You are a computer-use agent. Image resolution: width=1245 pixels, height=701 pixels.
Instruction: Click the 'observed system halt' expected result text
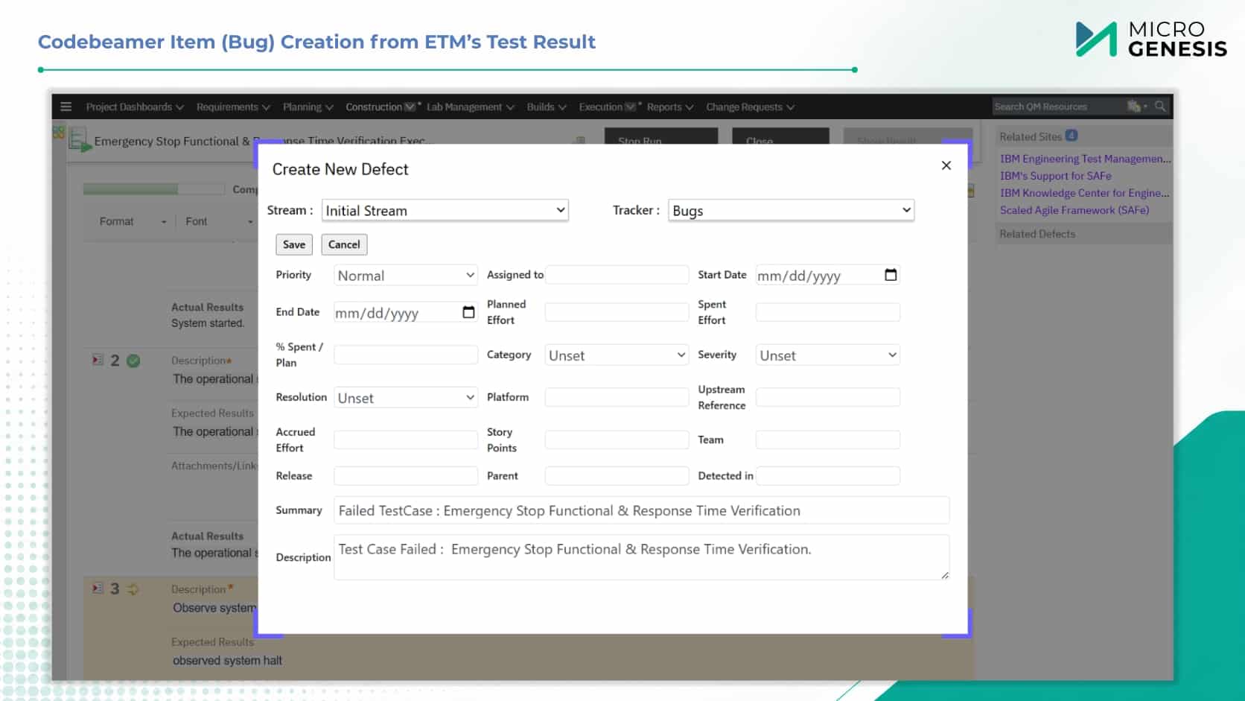[x=227, y=661]
